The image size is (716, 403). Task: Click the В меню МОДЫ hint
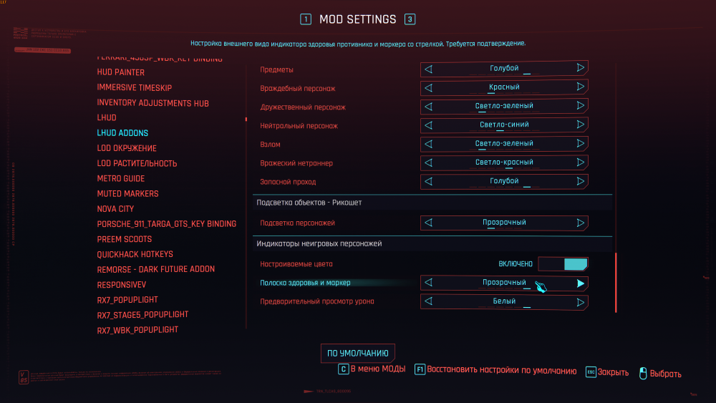pyautogui.click(x=377, y=369)
